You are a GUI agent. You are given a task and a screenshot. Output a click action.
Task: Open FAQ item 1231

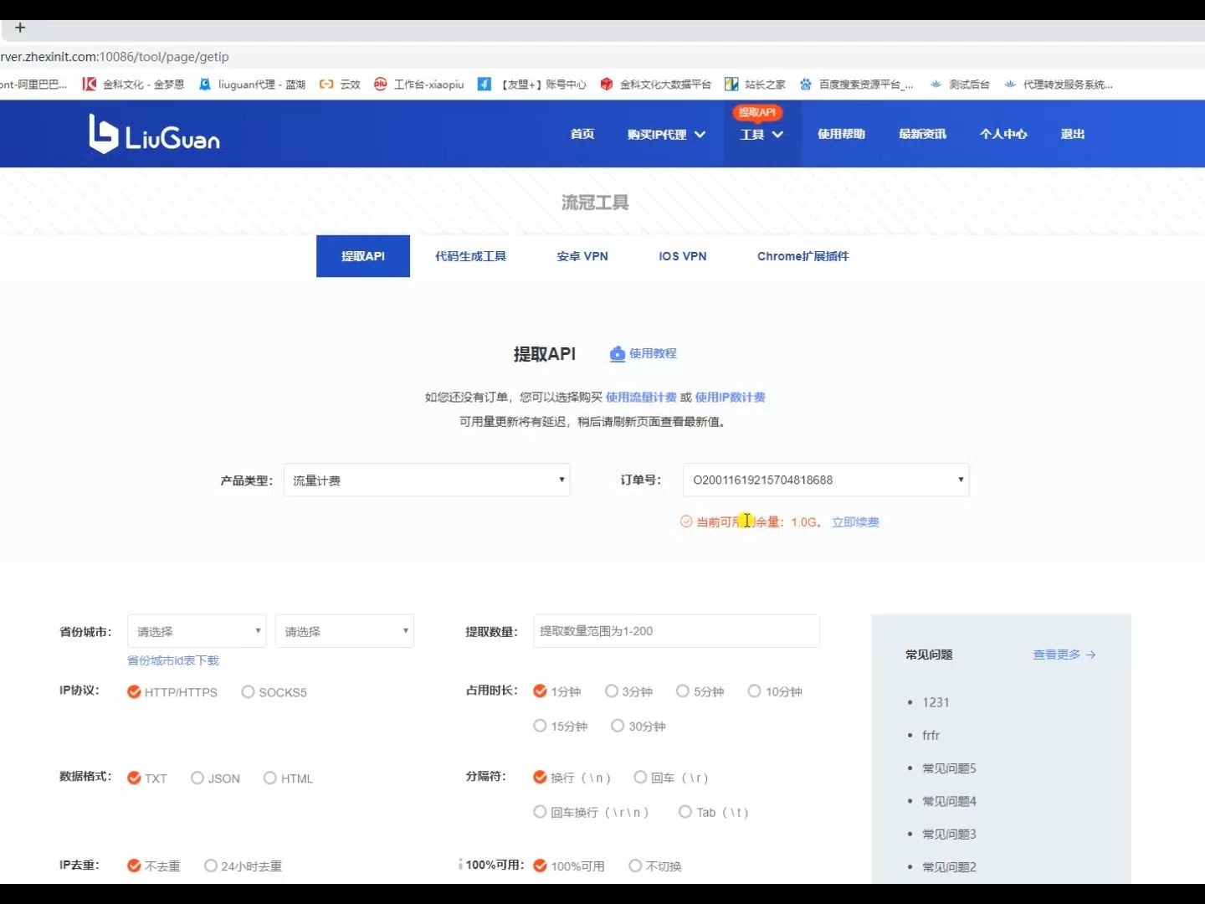pyautogui.click(x=936, y=702)
